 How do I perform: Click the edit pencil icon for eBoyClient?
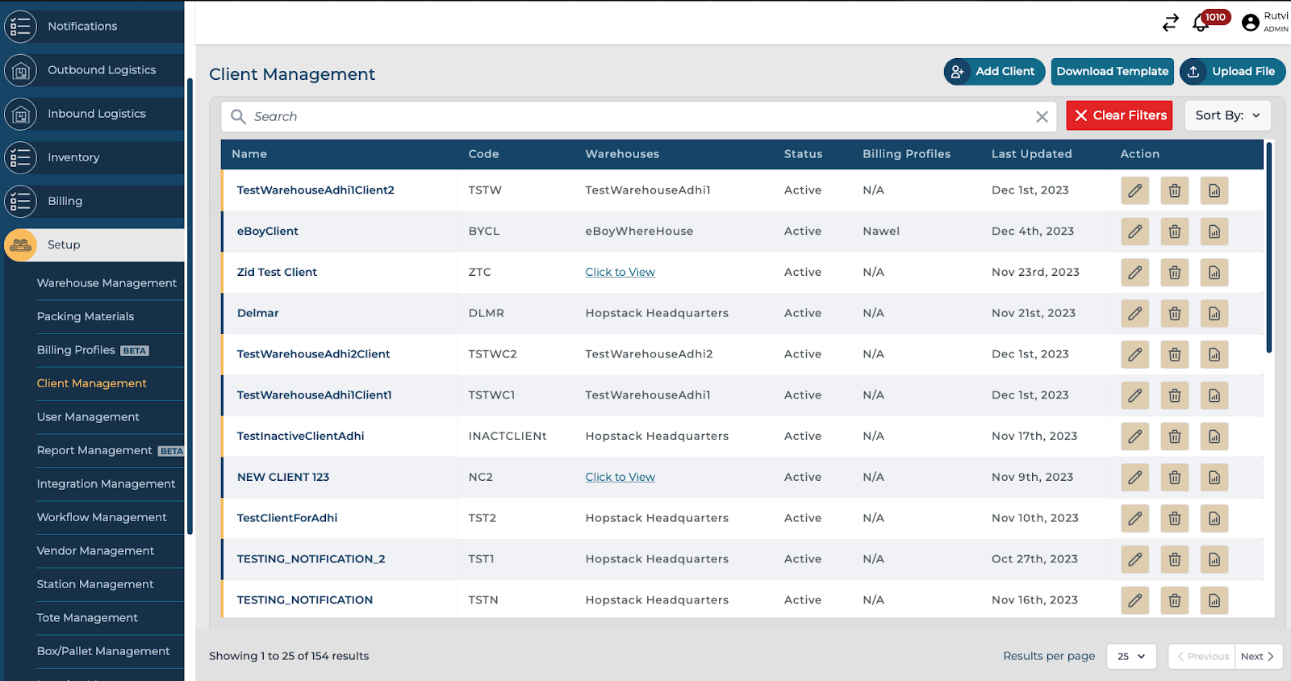pyautogui.click(x=1134, y=232)
